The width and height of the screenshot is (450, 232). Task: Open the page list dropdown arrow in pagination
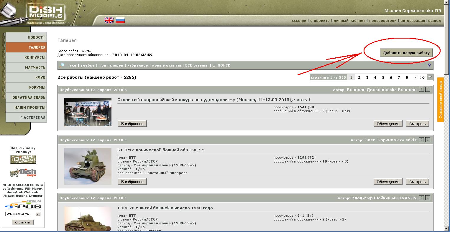point(430,77)
